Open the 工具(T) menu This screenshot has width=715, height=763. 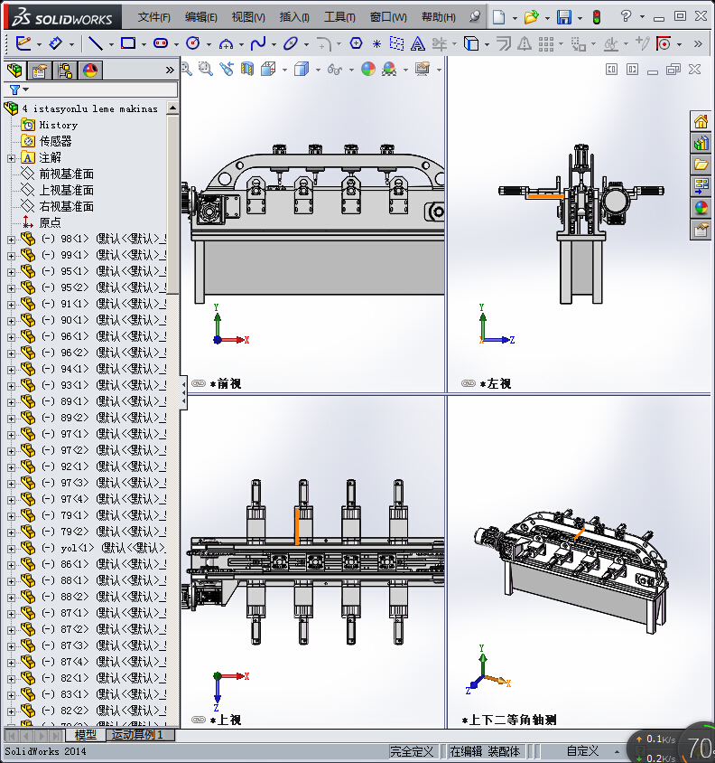pos(339,17)
